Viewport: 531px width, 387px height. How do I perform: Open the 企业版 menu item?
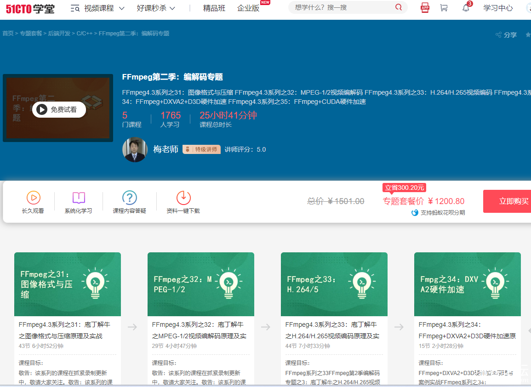pyautogui.click(x=248, y=8)
